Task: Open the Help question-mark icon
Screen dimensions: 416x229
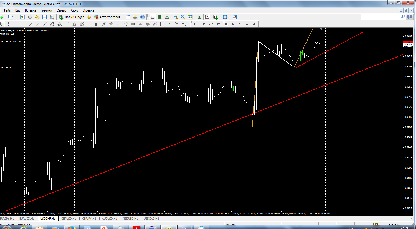Action: 142,17
